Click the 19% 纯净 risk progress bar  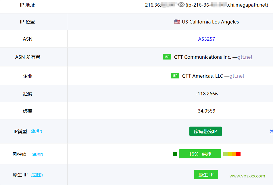(x=200, y=154)
